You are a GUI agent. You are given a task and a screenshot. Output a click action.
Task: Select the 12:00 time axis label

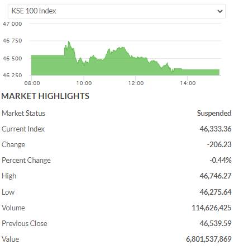136,83
